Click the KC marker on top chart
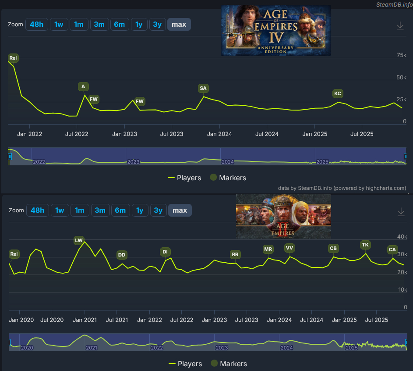 pyautogui.click(x=337, y=93)
